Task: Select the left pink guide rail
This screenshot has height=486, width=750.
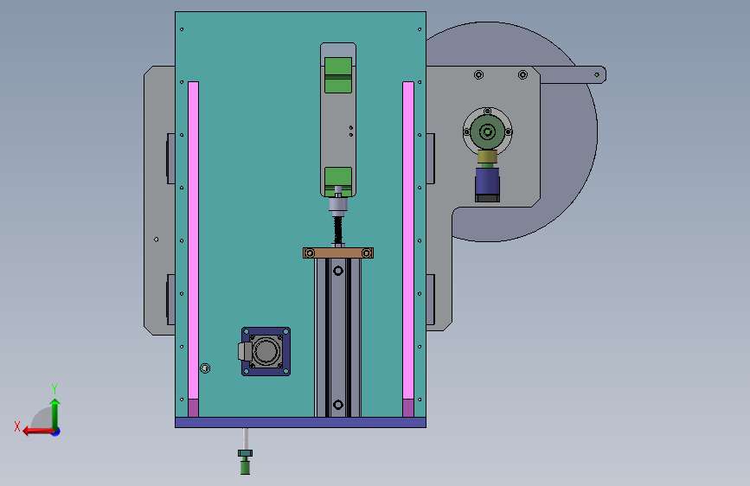Action: [193, 240]
